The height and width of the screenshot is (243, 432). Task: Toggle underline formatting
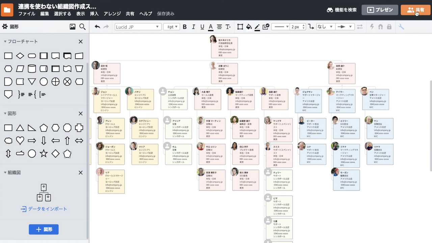coord(201,27)
